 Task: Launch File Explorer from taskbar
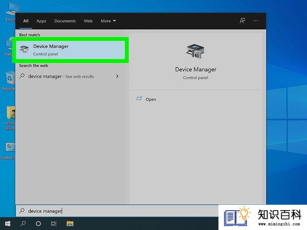click(x=70, y=224)
